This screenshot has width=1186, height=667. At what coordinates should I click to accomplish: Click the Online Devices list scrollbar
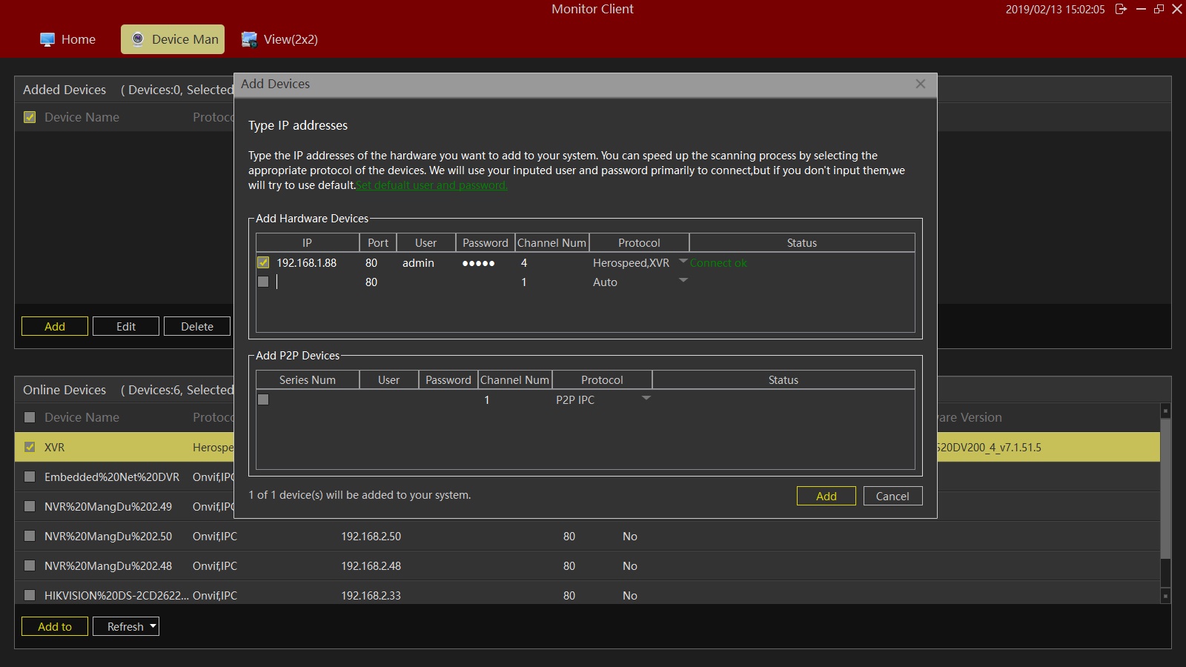coord(1165,489)
